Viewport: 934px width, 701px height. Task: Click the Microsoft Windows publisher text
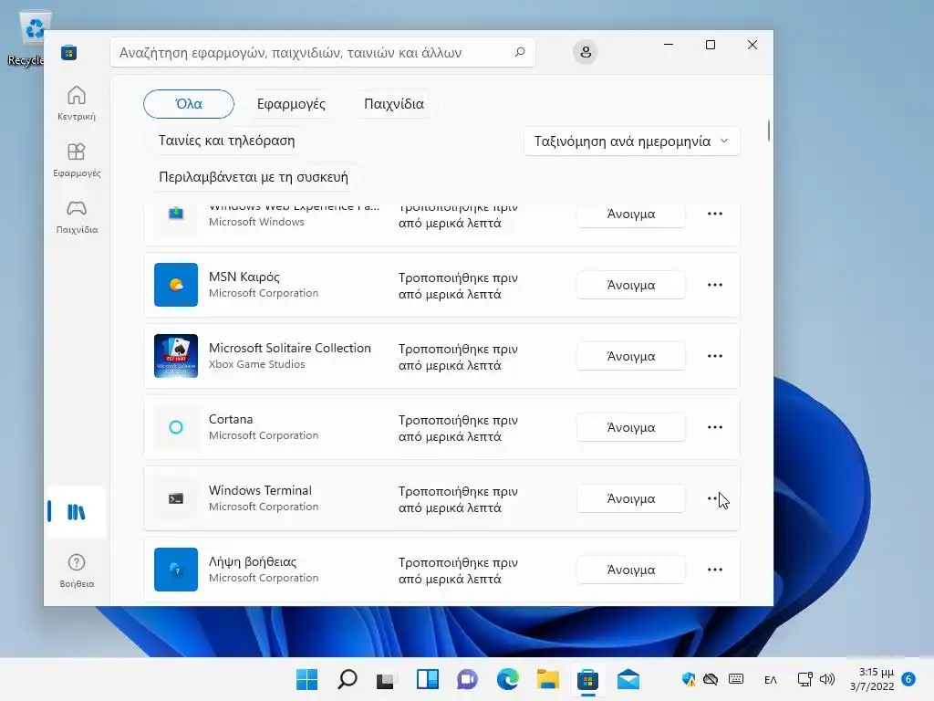[256, 221]
